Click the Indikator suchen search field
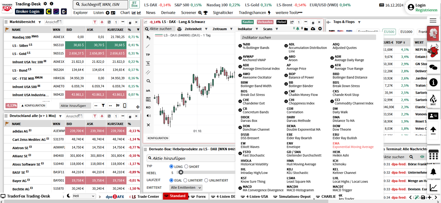The image size is (441, 203). tap(308, 38)
